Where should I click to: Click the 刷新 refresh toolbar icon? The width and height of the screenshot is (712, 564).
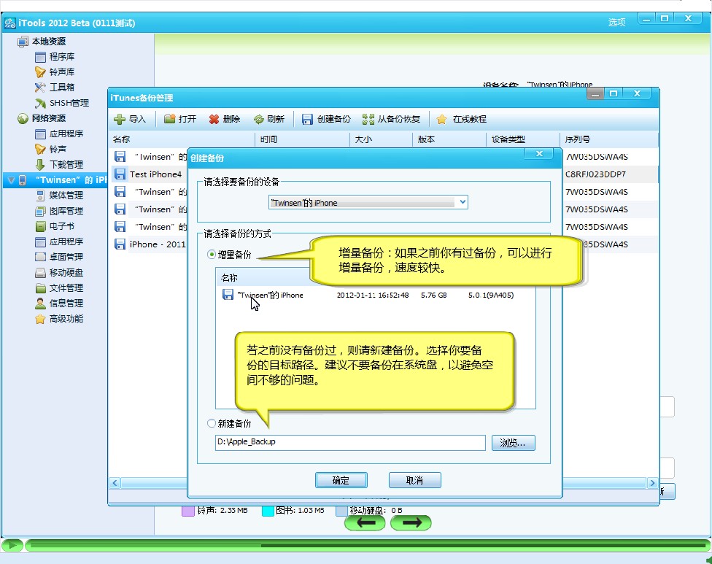click(x=258, y=119)
